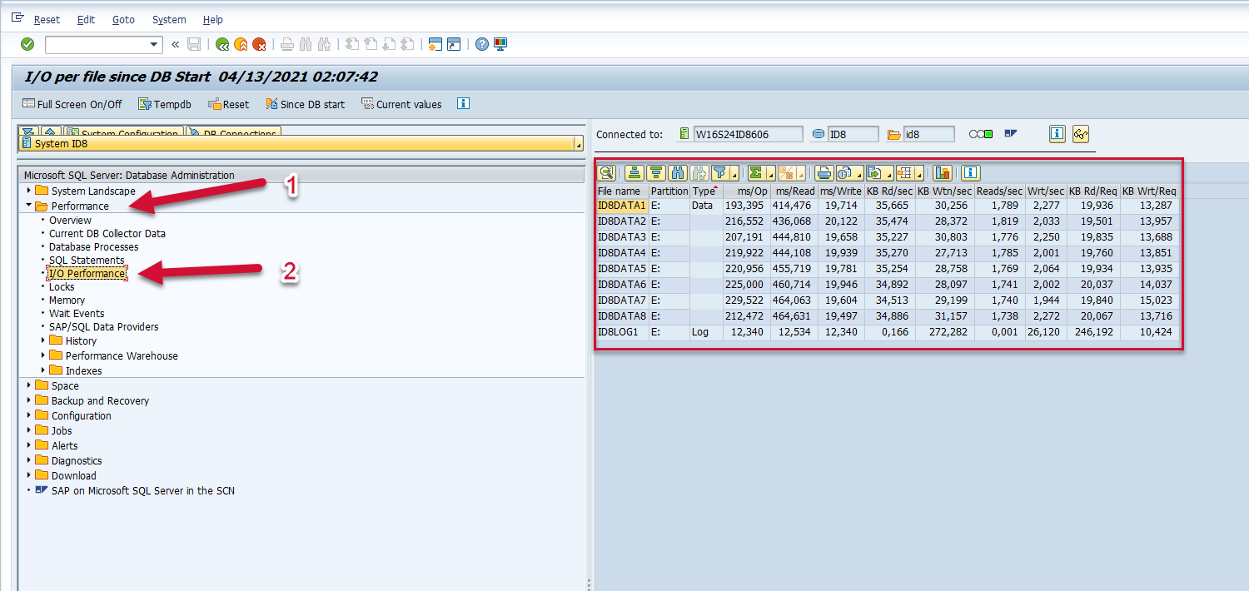
Task: Select Wait Events in the tree
Action: tap(77, 314)
